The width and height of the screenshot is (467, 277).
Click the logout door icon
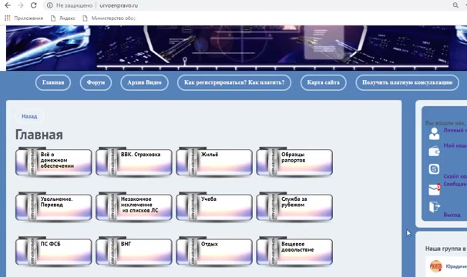click(435, 206)
